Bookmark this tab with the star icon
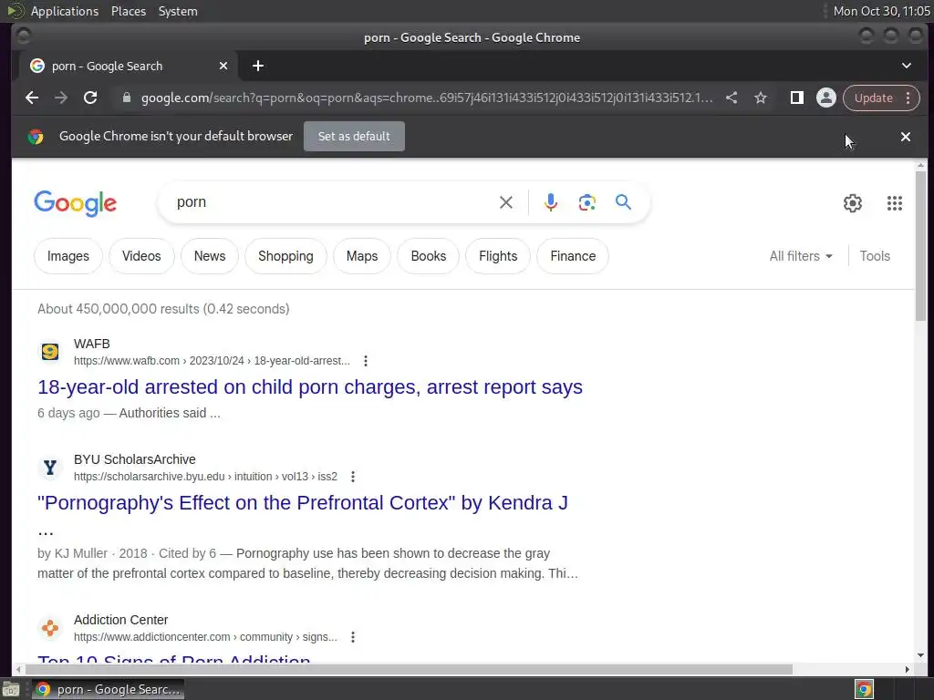The height and width of the screenshot is (700, 934). click(x=761, y=98)
